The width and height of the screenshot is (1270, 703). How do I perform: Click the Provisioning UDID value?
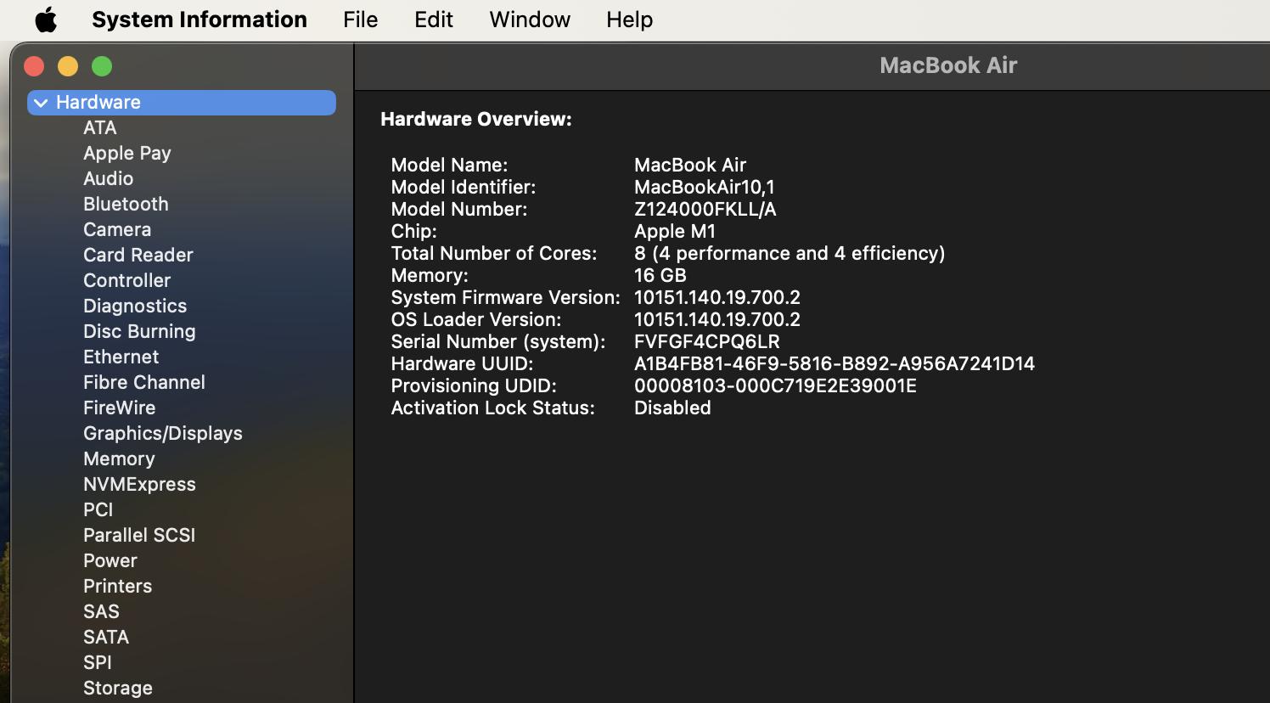775,385
